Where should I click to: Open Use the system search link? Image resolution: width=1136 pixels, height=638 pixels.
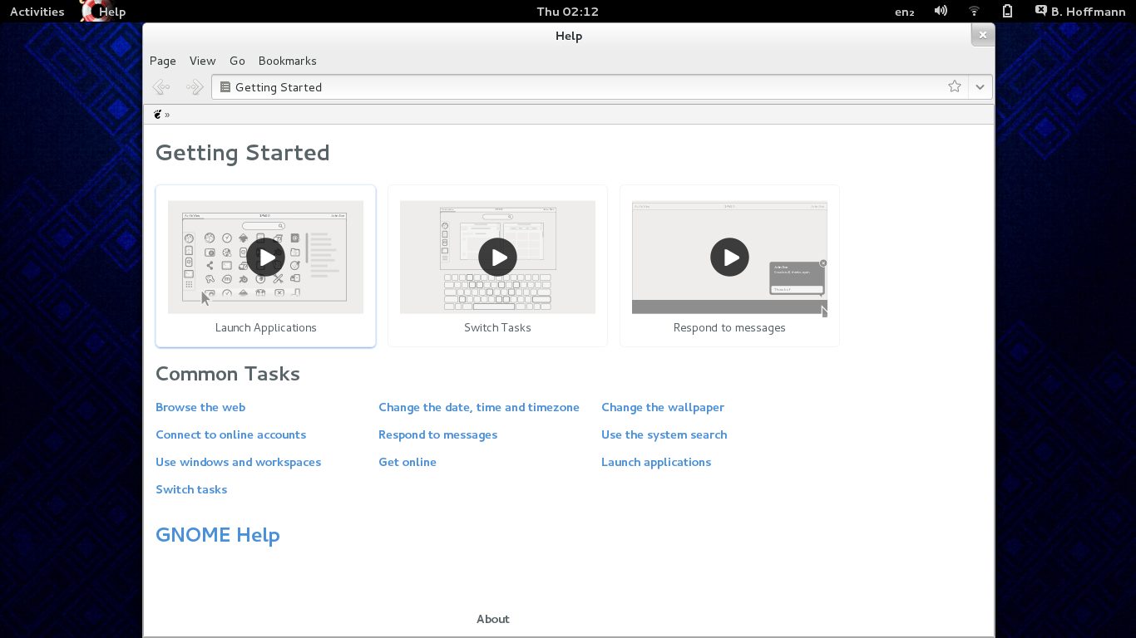(664, 434)
